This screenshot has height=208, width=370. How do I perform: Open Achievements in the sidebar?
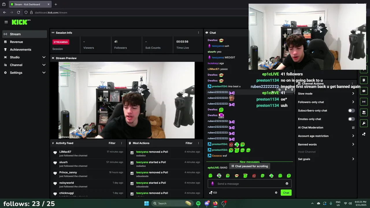pyautogui.click(x=24, y=49)
